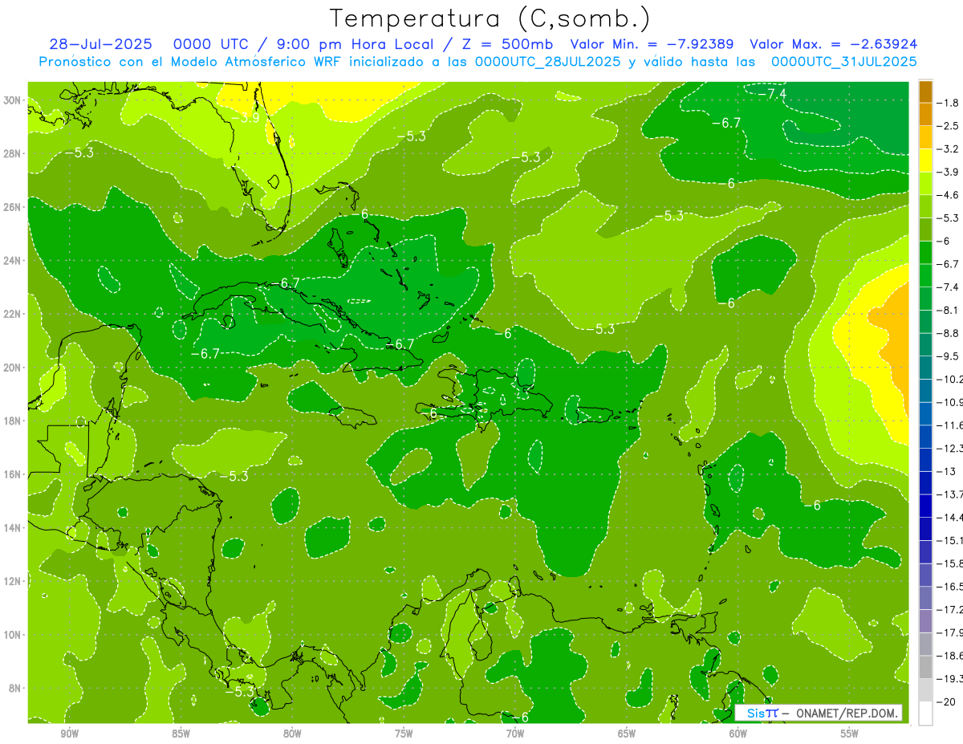The image size is (963, 744).
Task: Click the "14N" latitude axis label
Action: (13, 528)
